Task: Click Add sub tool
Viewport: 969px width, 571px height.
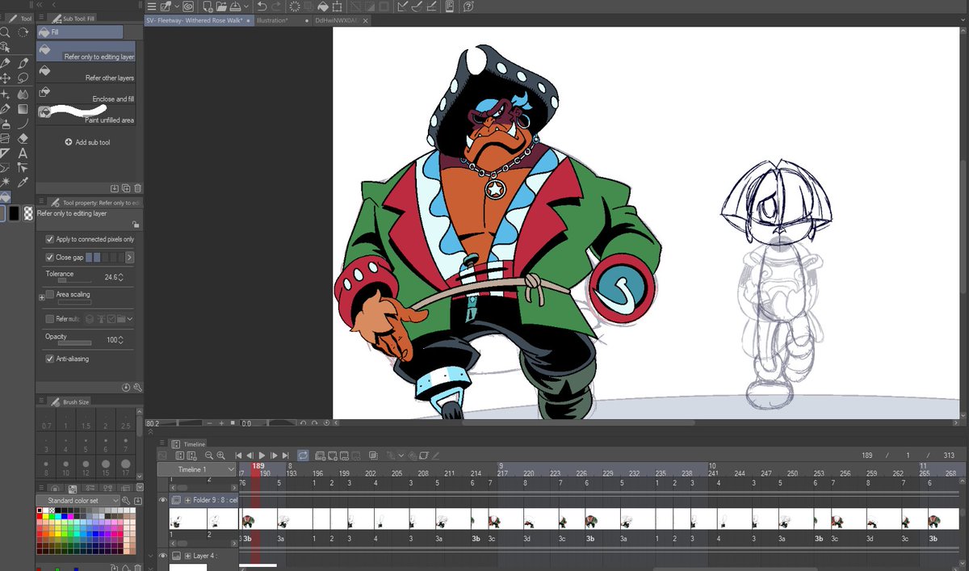Action: [x=87, y=142]
